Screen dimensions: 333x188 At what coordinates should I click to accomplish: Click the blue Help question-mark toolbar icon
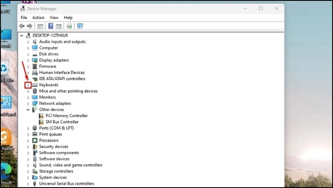click(51, 26)
